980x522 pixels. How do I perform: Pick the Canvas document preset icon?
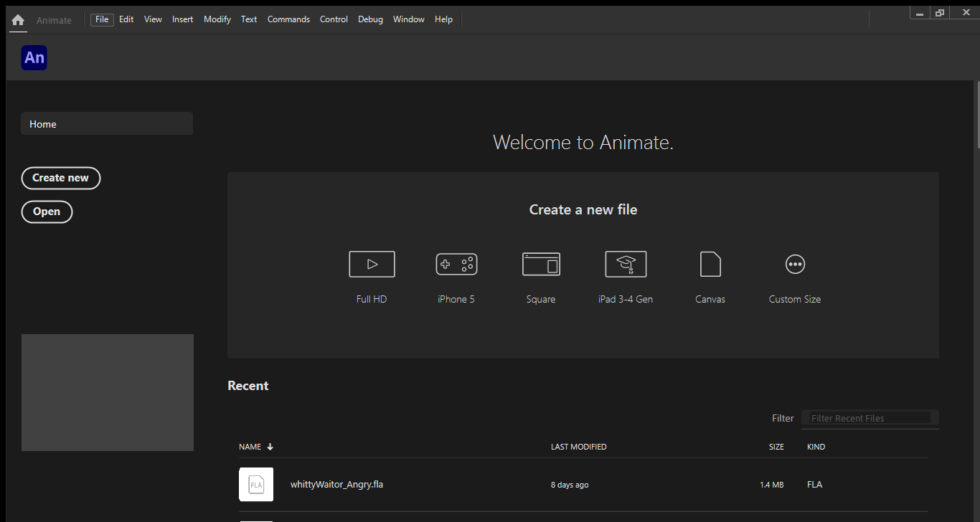click(710, 264)
